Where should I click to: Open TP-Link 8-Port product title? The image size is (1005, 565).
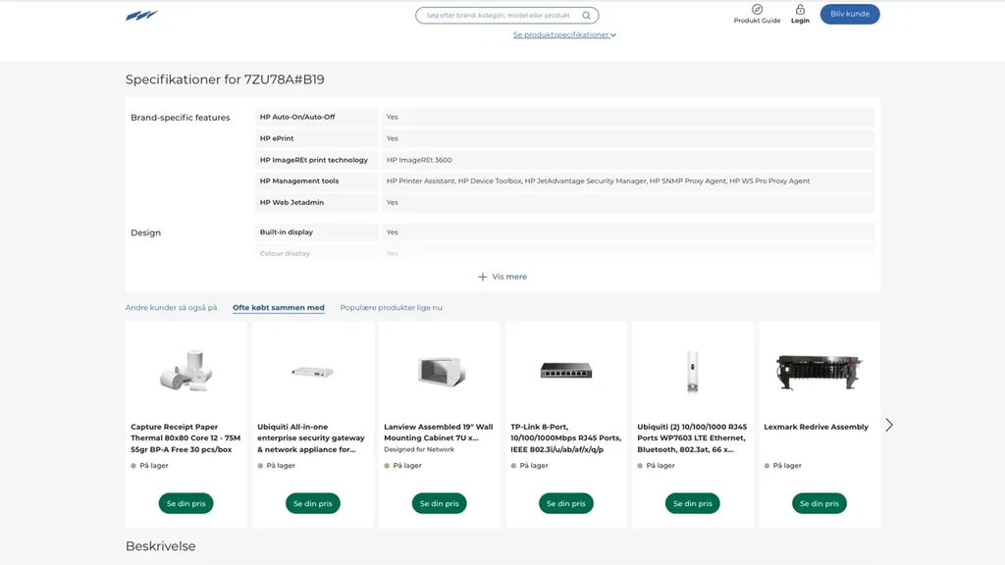pos(566,438)
